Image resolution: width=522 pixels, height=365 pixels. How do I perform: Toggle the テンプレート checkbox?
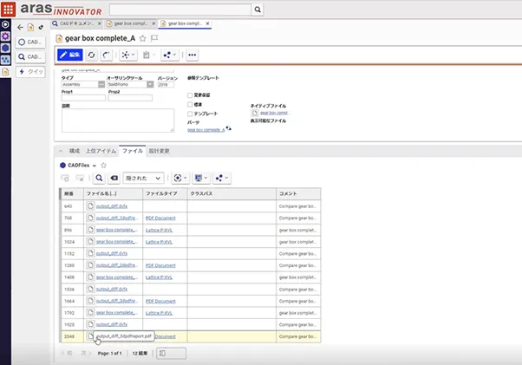point(190,114)
